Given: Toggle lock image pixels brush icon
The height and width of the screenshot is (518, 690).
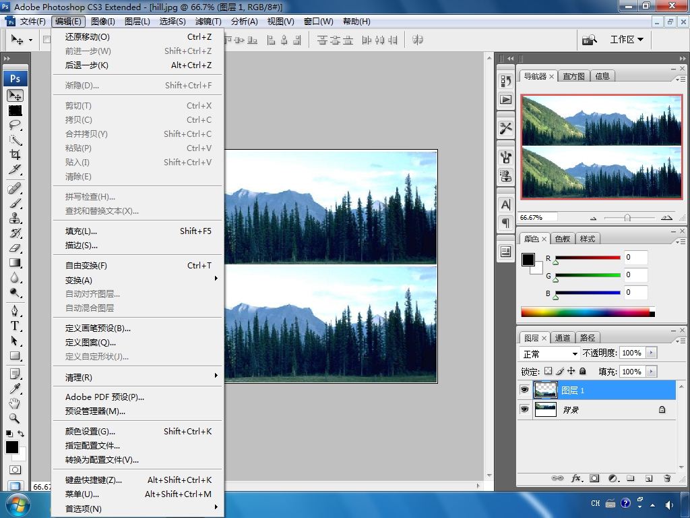Looking at the screenshot, I should (x=560, y=372).
